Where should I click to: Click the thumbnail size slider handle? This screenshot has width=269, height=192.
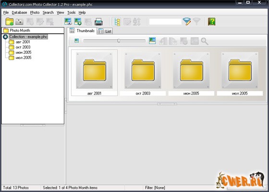[x=119, y=41]
